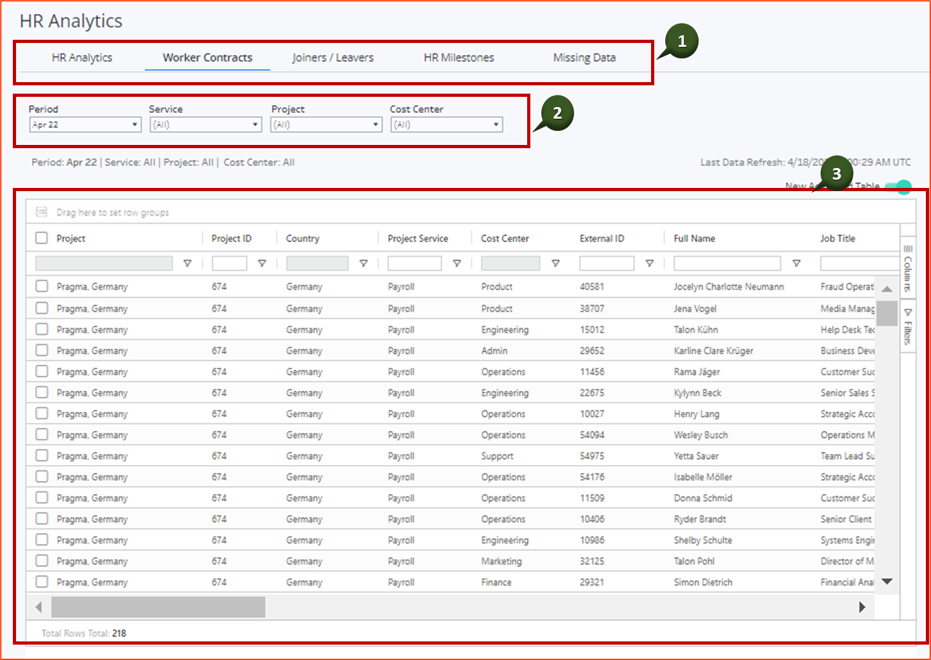This screenshot has width=931, height=660.
Task: Click the horizontal scroll right arrow
Action: (862, 607)
